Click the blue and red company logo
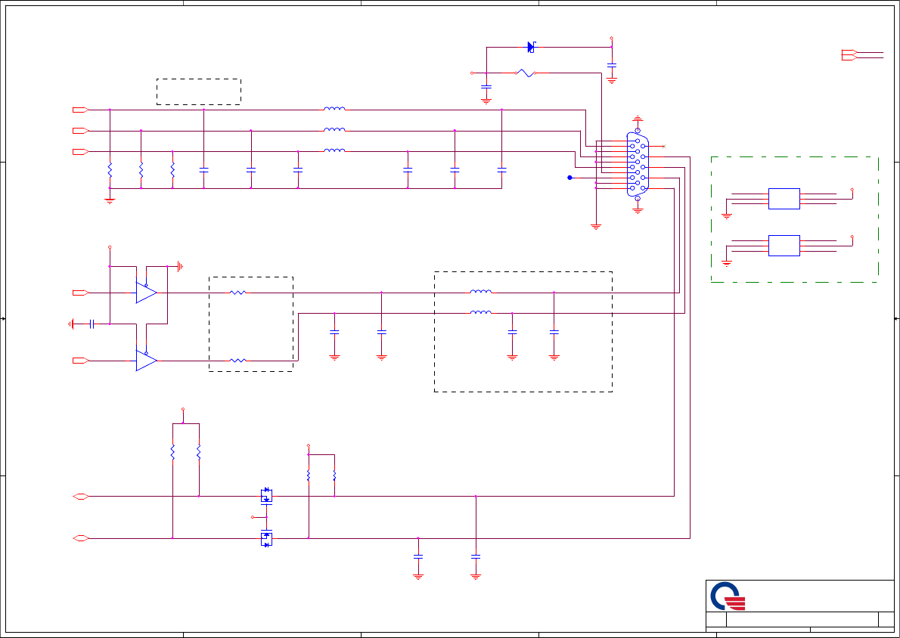The image size is (900, 638). (728, 596)
